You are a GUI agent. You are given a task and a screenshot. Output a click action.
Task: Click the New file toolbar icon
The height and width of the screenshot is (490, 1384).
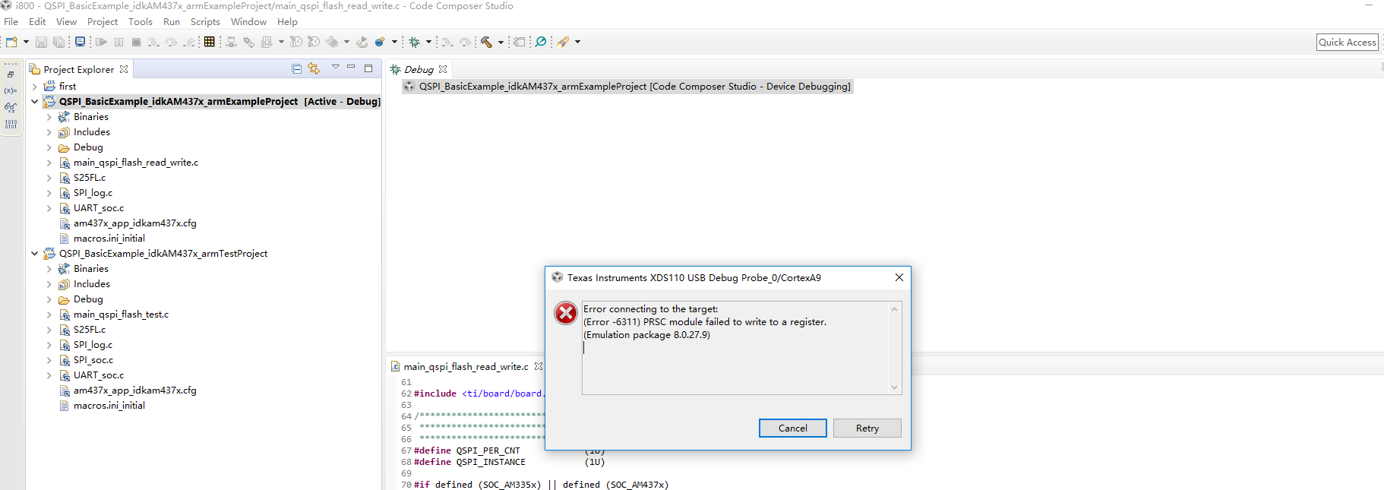point(11,42)
